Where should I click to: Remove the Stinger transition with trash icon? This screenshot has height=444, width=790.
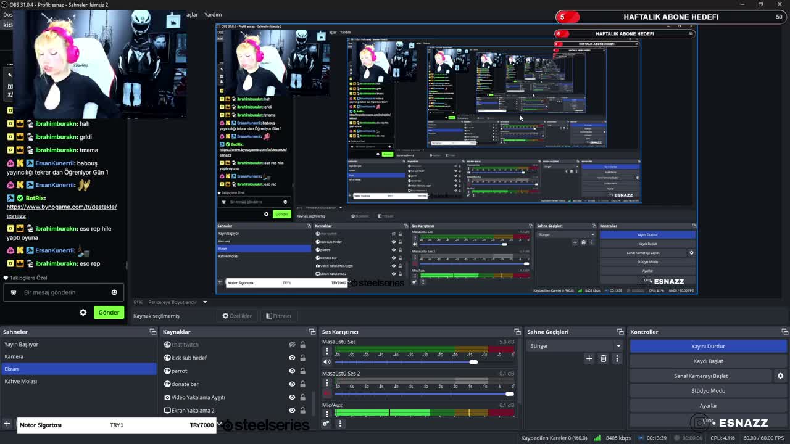[603, 358]
